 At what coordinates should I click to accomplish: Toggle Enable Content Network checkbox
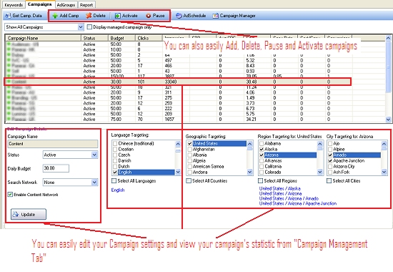pyautogui.click(x=10, y=195)
